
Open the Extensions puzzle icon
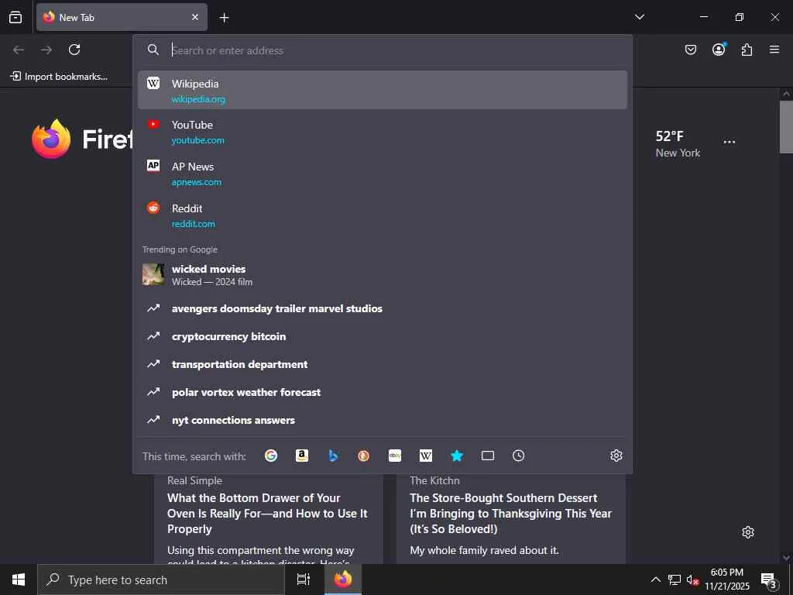[x=747, y=50]
